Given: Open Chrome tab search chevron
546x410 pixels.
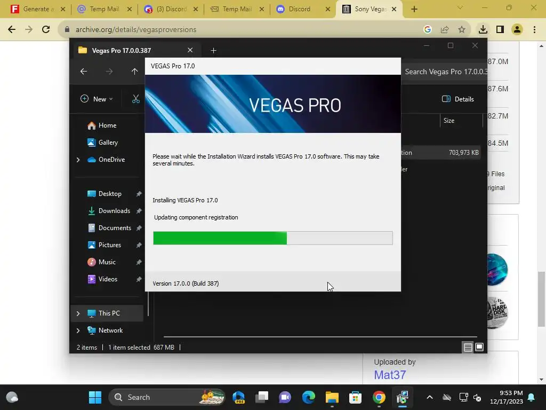Looking at the screenshot, I should point(460,7).
